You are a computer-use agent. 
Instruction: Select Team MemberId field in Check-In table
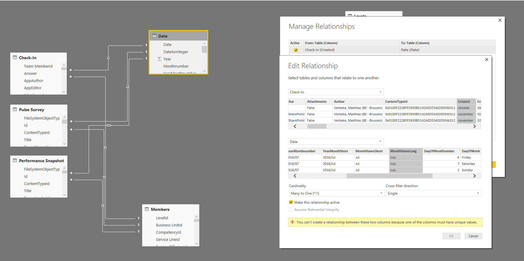(38, 66)
